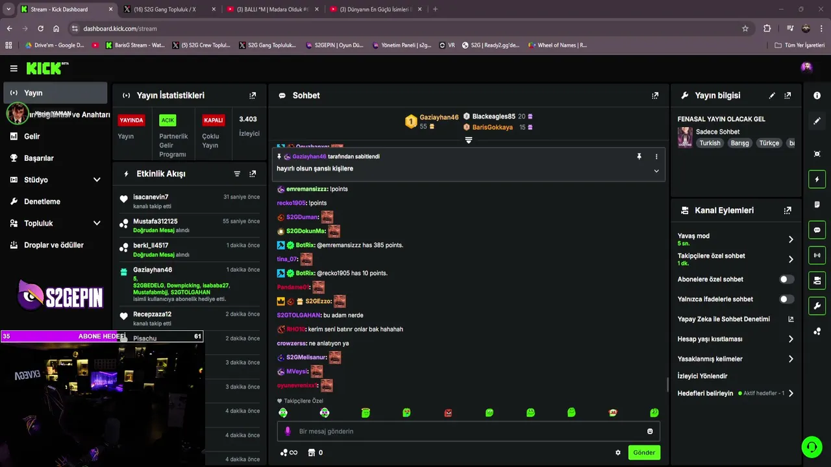Image resolution: width=831 pixels, height=467 pixels.
Task: Click the info icon in the right side rail
Action: (x=817, y=95)
